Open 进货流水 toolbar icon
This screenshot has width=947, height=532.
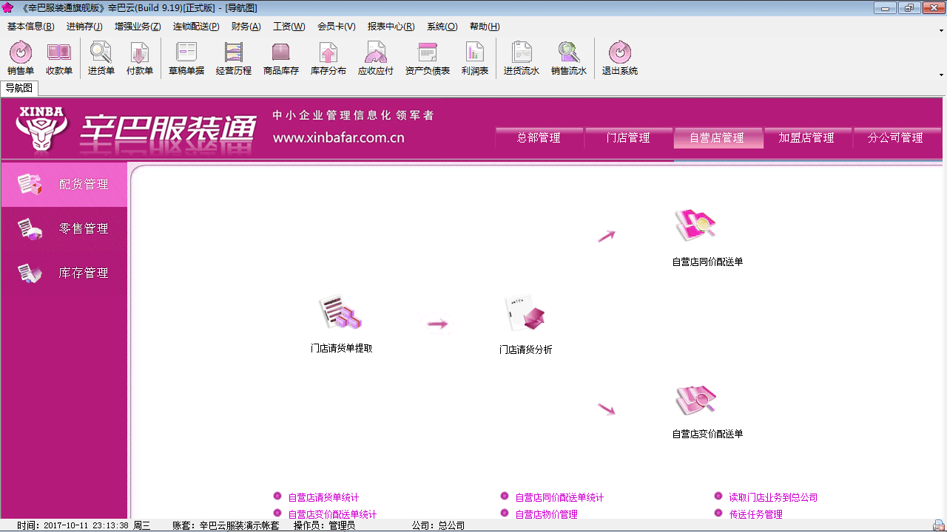click(x=522, y=58)
